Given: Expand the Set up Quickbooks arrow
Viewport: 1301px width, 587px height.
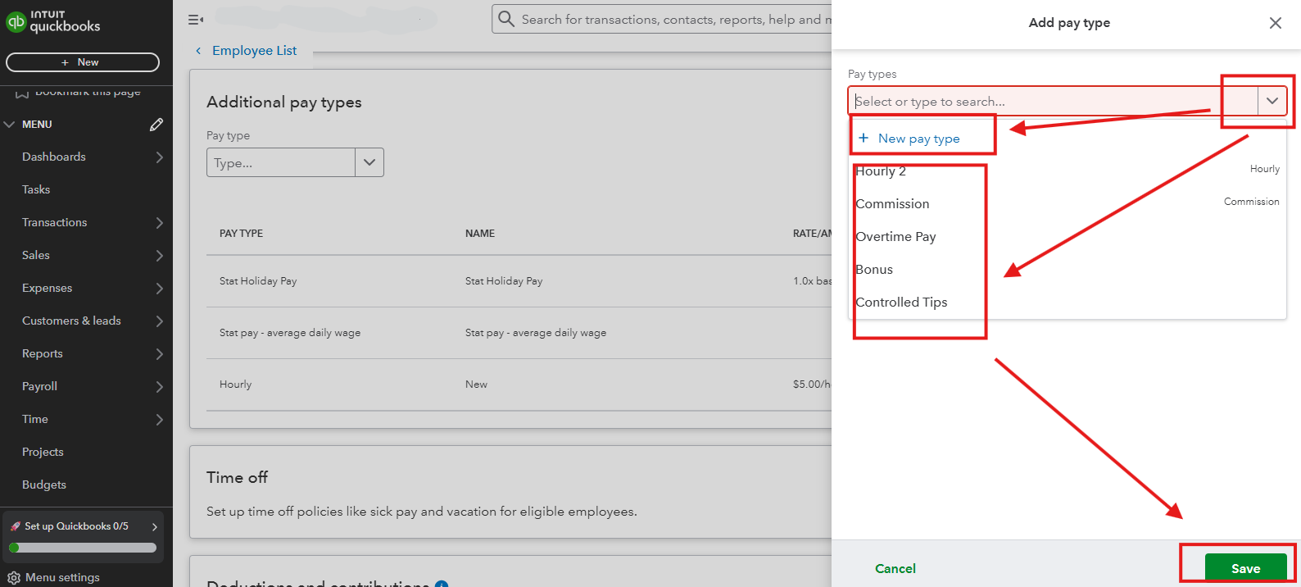Looking at the screenshot, I should [x=154, y=526].
